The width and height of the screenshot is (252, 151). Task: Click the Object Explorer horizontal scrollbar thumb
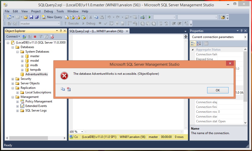coord(28,138)
